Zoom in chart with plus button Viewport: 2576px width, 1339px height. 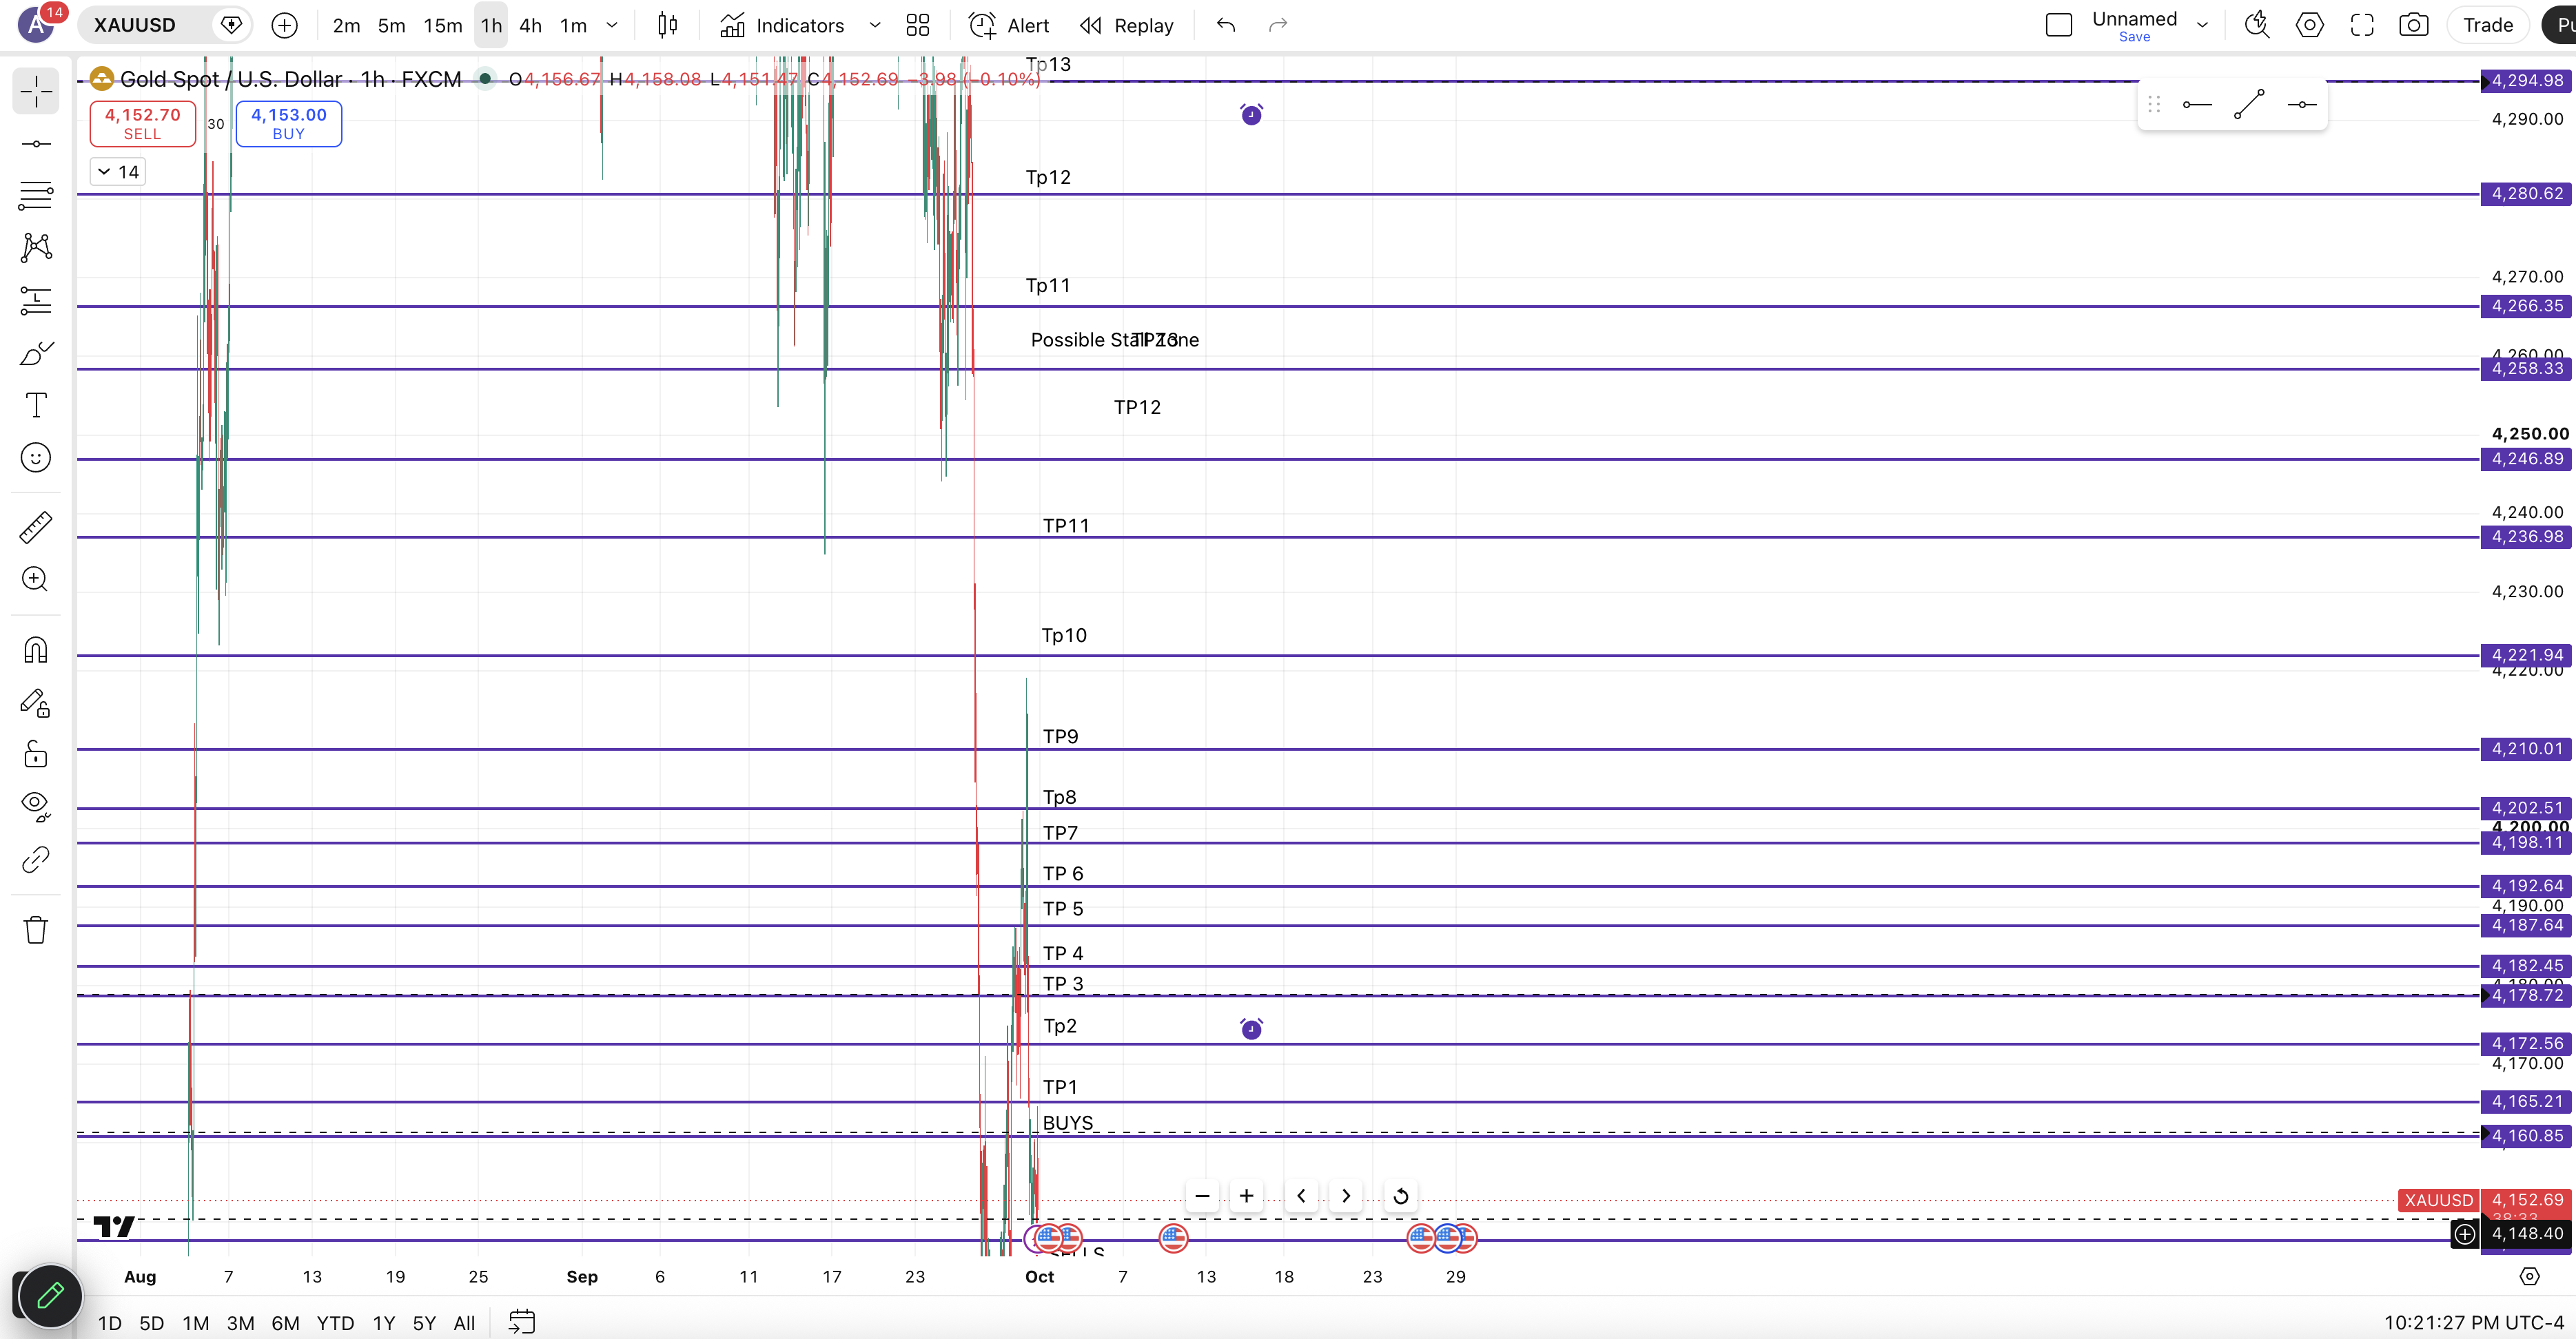pyautogui.click(x=1246, y=1195)
